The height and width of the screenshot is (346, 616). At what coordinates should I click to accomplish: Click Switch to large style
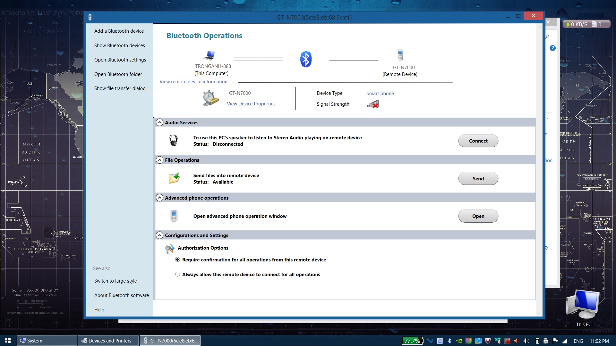(x=116, y=281)
